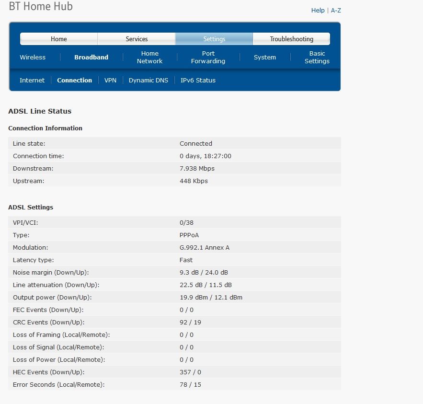
Task: Switch to the Services tab
Action: tap(137, 39)
